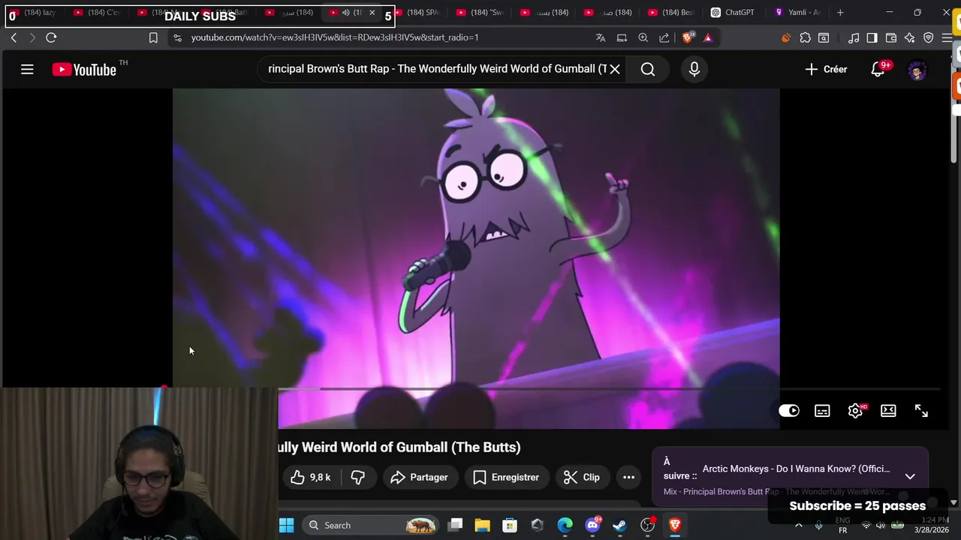Open YouTube notifications bell
Screen dimensions: 961x540
[x=878, y=70]
